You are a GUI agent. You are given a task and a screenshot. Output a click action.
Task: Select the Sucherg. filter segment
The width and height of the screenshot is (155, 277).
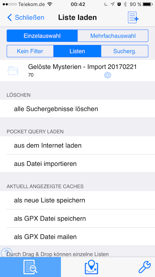(125, 51)
